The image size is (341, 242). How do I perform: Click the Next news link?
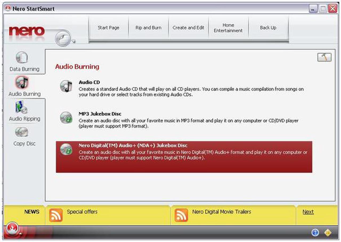(x=308, y=212)
